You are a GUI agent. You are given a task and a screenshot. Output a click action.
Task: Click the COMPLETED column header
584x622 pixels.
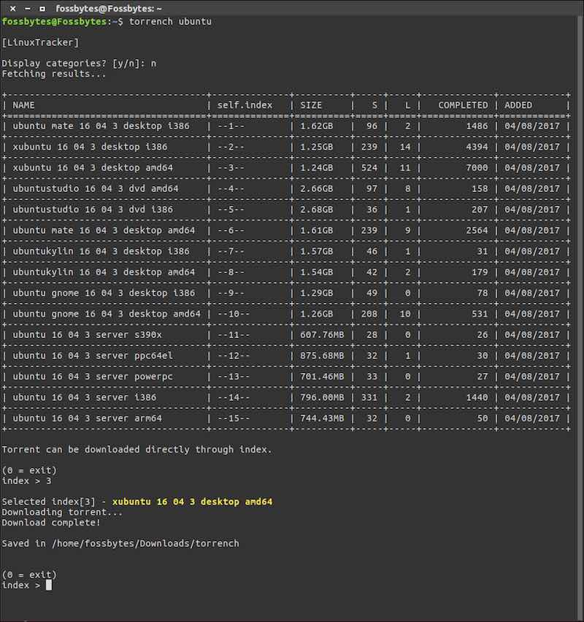pyautogui.click(x=462, y=105)
